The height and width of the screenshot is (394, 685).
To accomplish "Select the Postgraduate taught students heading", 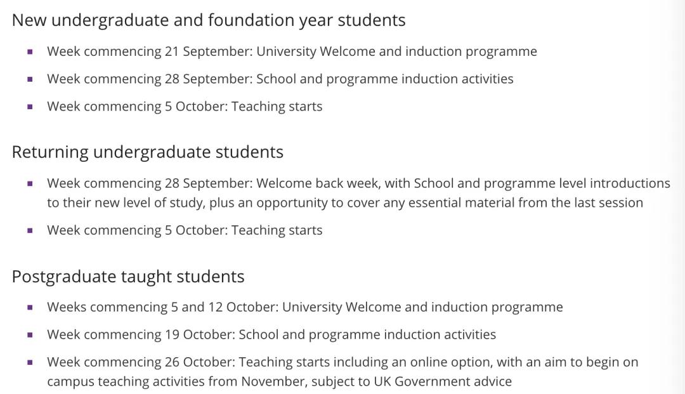I will [128, 277].
